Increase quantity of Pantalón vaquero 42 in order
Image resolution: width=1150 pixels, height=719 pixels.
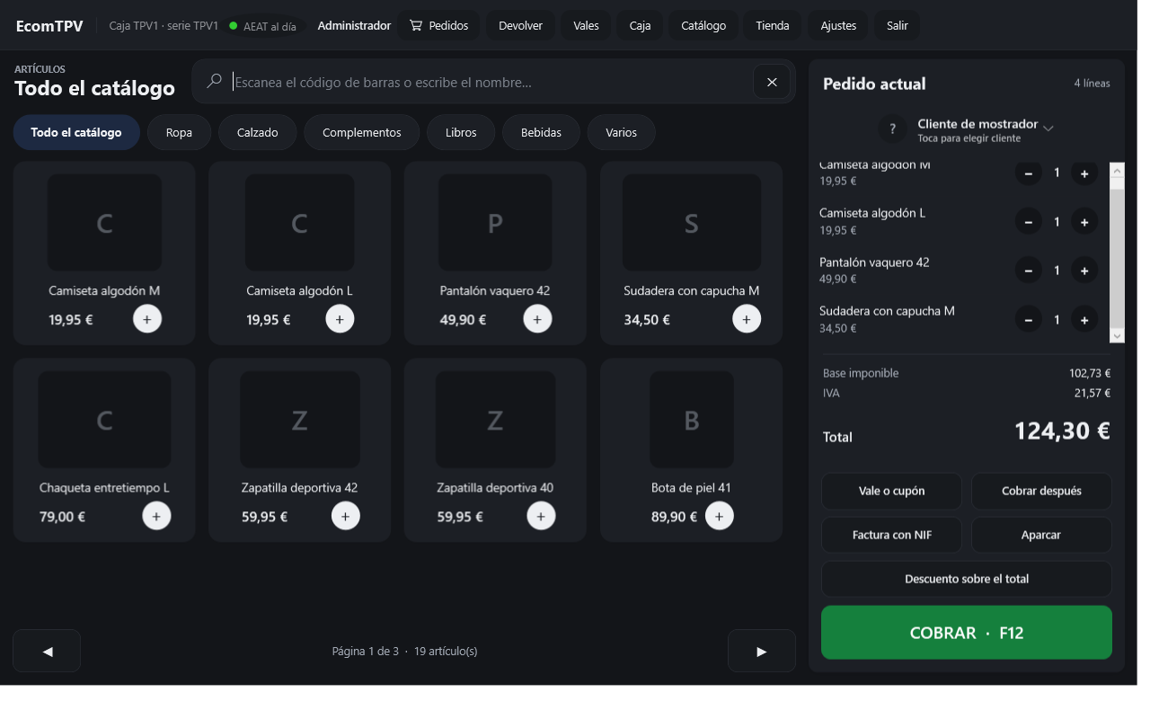click(1084, 271)
